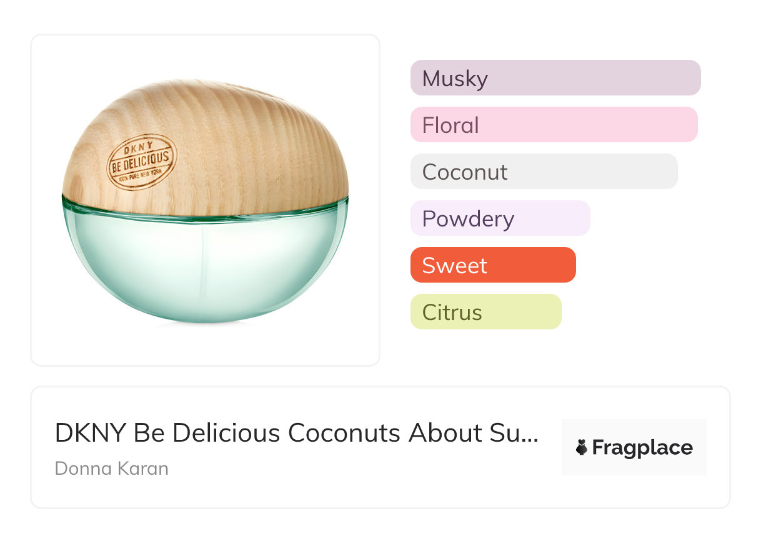
Task: Click the Fragplace bee logo icon
Action: [582, 447]
